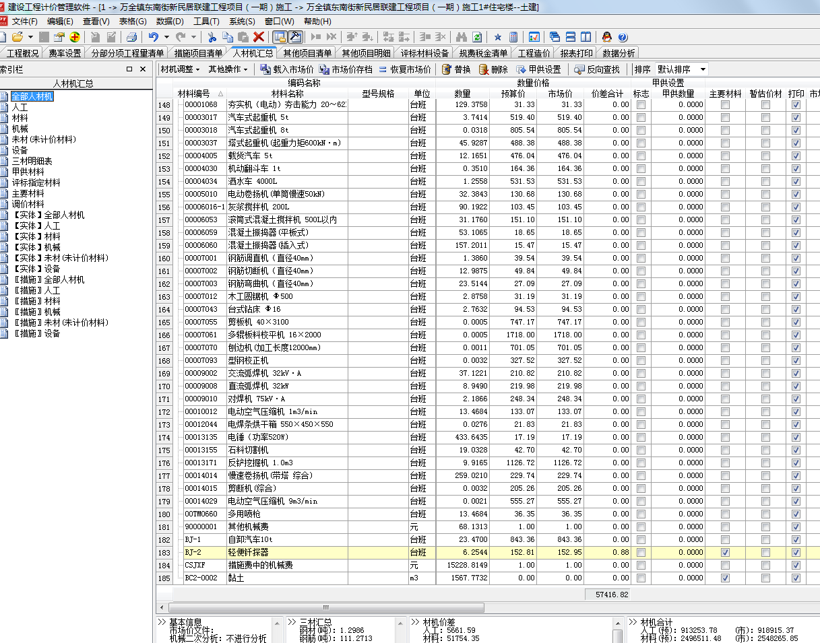Open the 工具(T) menu

click(206, 22)
